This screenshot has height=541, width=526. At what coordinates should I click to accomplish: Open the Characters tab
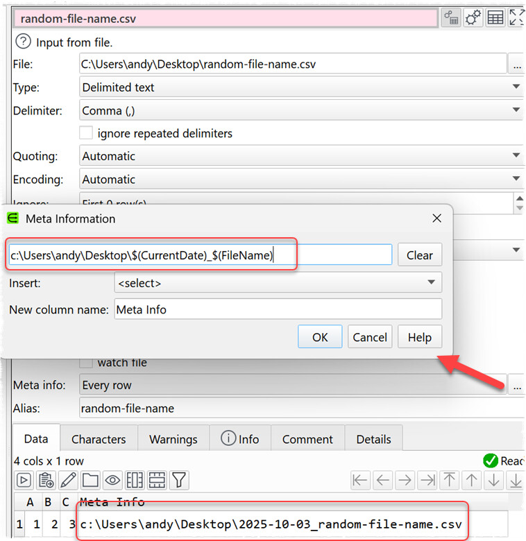pos(99,439)
